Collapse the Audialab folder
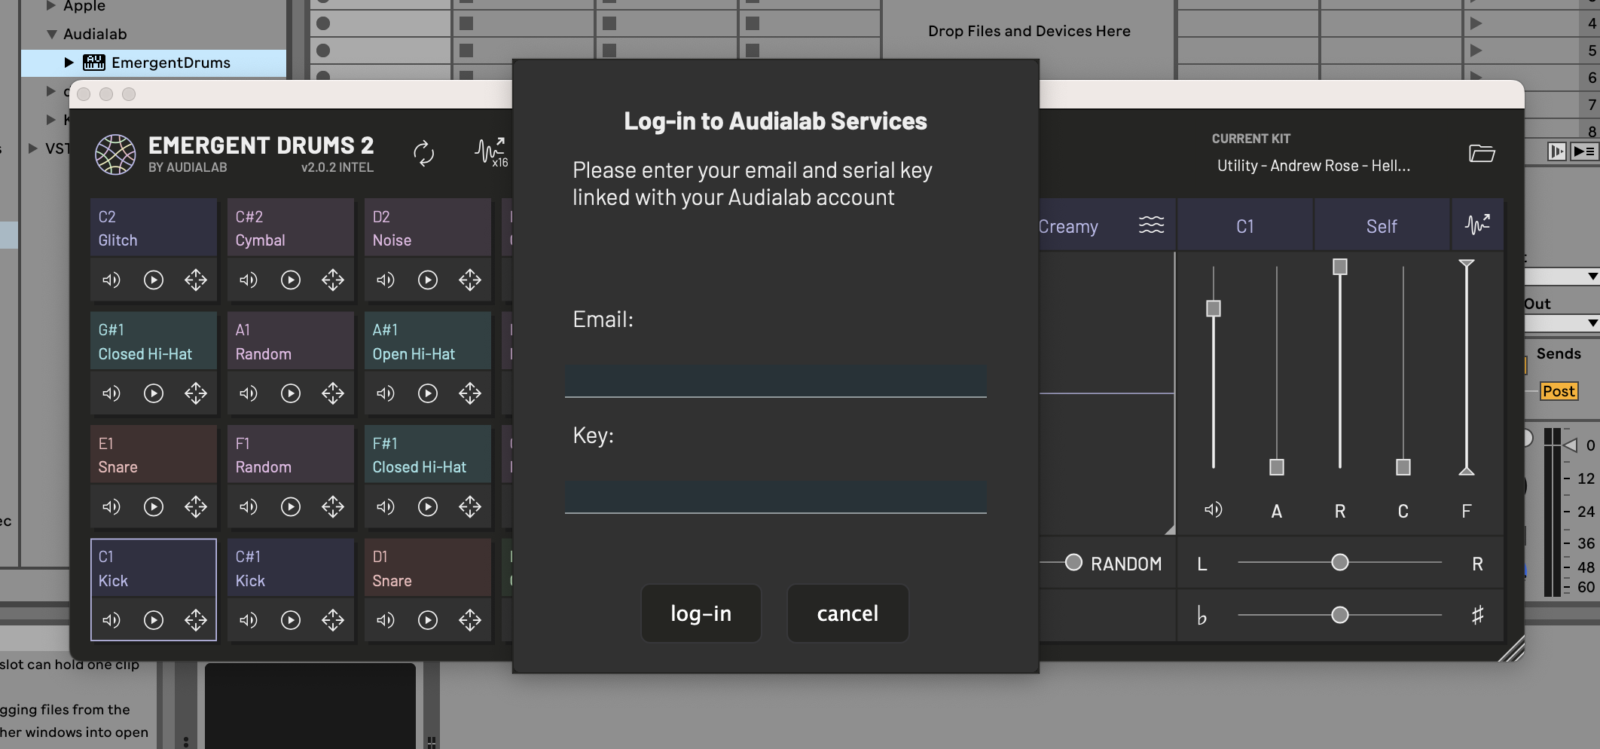1600x749 pixels. click(x=51, y=34)
